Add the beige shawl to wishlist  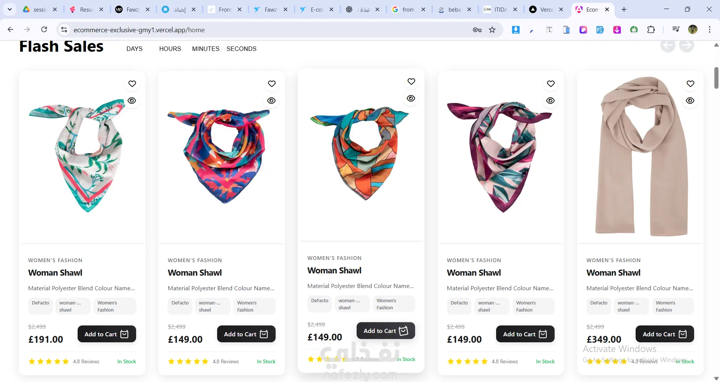click(x=690, y=84)
